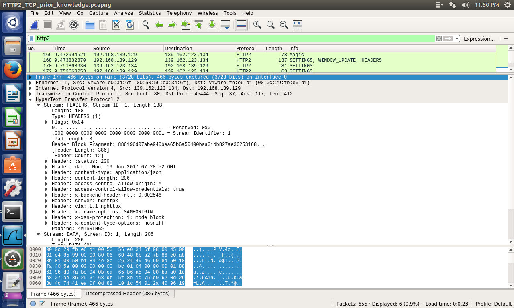Apply the display filter arrow button

448,38
